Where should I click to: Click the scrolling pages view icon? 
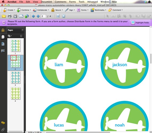(58, 16)
